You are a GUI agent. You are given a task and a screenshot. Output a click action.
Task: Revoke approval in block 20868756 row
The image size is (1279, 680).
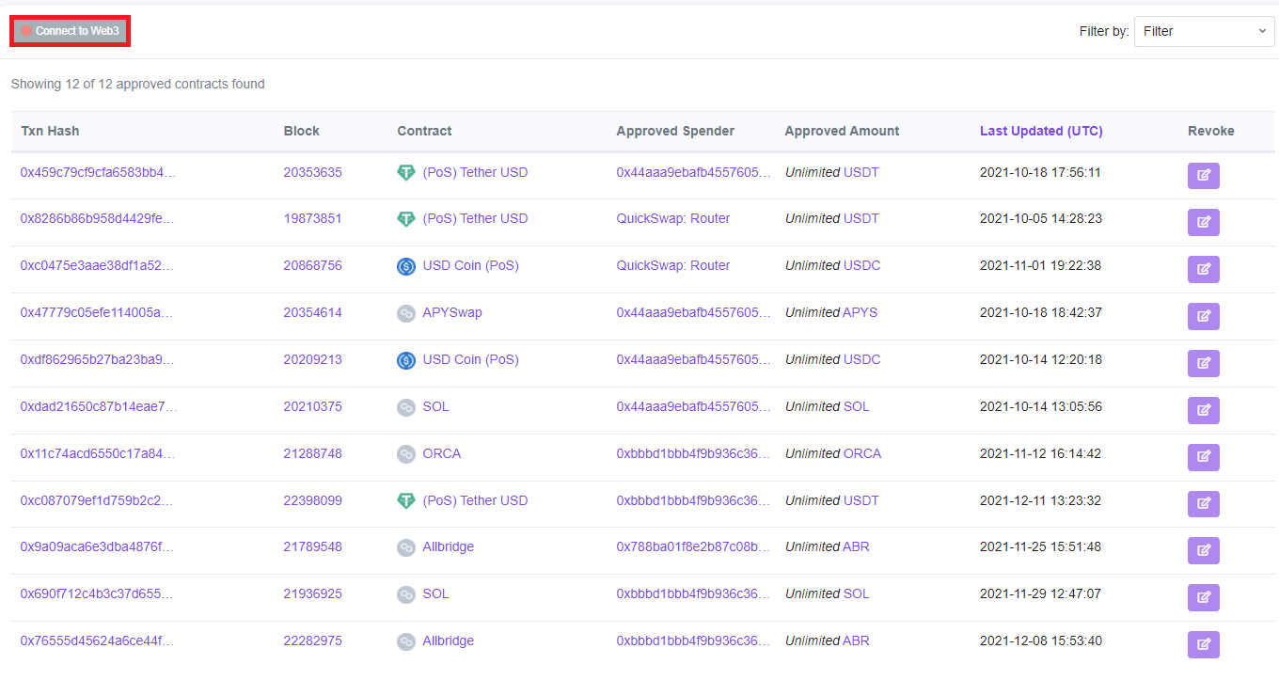pyautogui.click(x=1203, y=269)
